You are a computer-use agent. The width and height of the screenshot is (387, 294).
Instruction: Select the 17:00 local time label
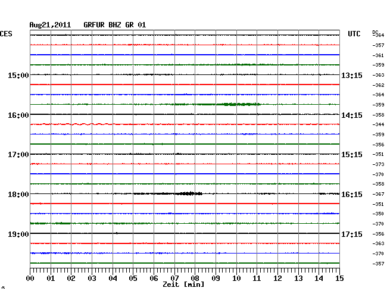pos(18,155)
